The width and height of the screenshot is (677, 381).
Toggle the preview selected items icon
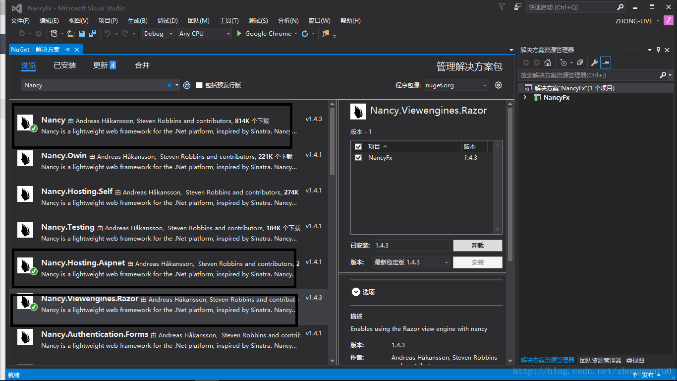coord(606,63)
